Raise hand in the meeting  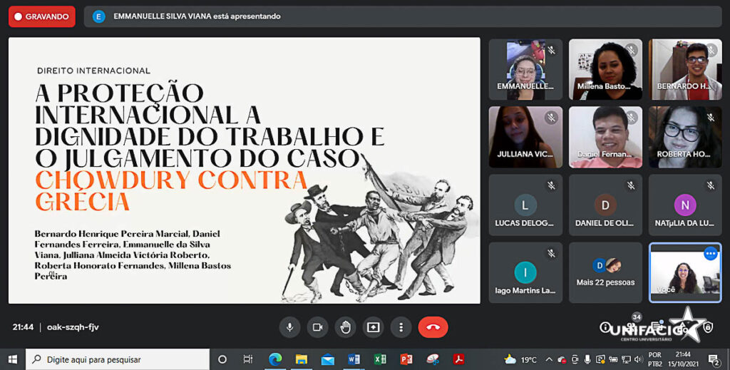point(346,327)
